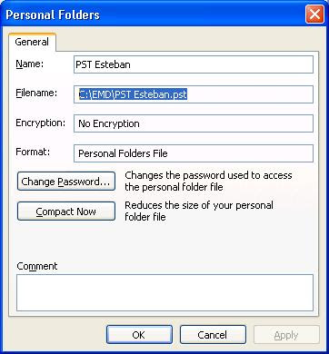Click the greyed-out Apply button
The height and width of the screenshot is (354, 329).
286,335
